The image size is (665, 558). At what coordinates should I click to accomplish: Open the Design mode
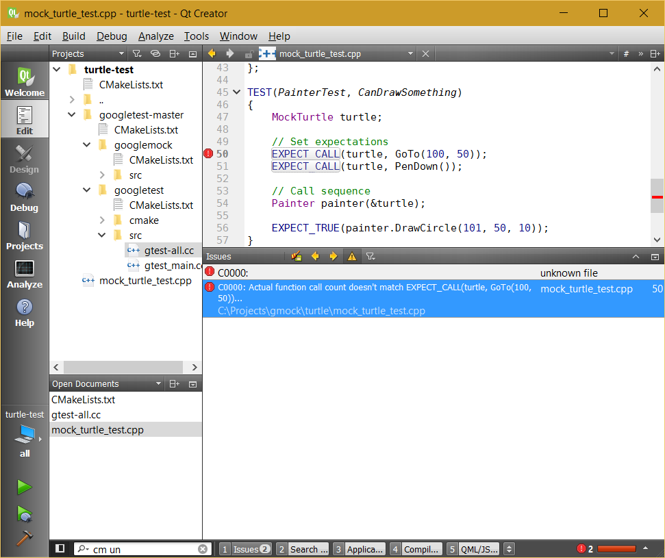pos(25,159)
